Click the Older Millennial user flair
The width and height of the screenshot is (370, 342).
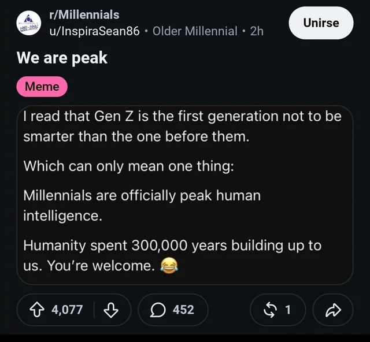[x=195, y=31]
